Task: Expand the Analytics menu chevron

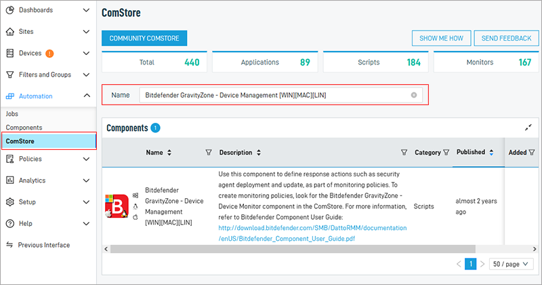Action: click(x=87, y=180)
